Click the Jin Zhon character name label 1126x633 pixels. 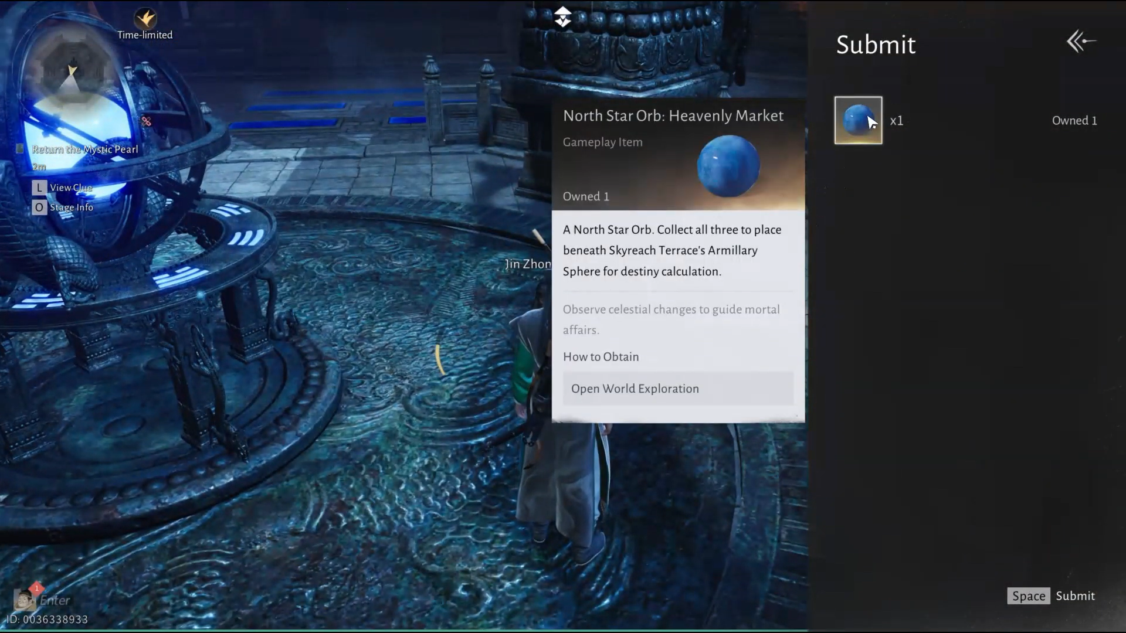point(527,264)
